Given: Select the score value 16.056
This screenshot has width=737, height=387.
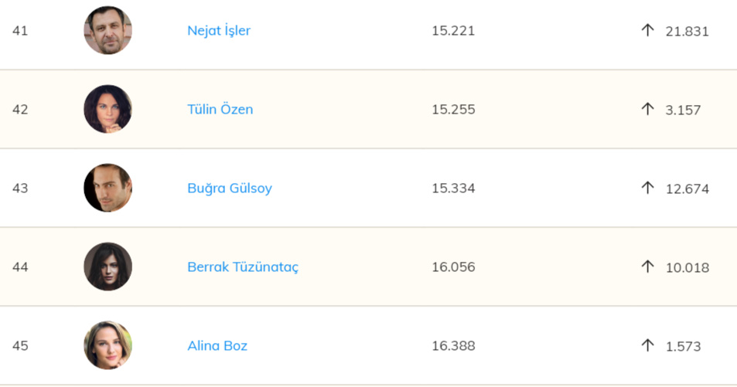Looking at the screenshot, I should 453,267.
